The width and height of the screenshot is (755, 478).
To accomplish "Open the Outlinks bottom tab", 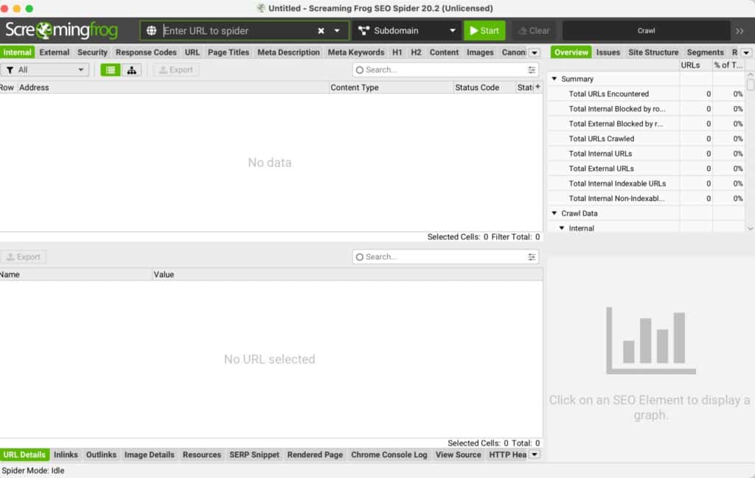I will (x=101, y=455).
